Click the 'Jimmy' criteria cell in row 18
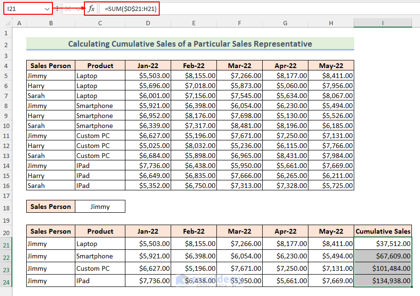The width and height of the screenshot is (420, 296). [100, 207]
